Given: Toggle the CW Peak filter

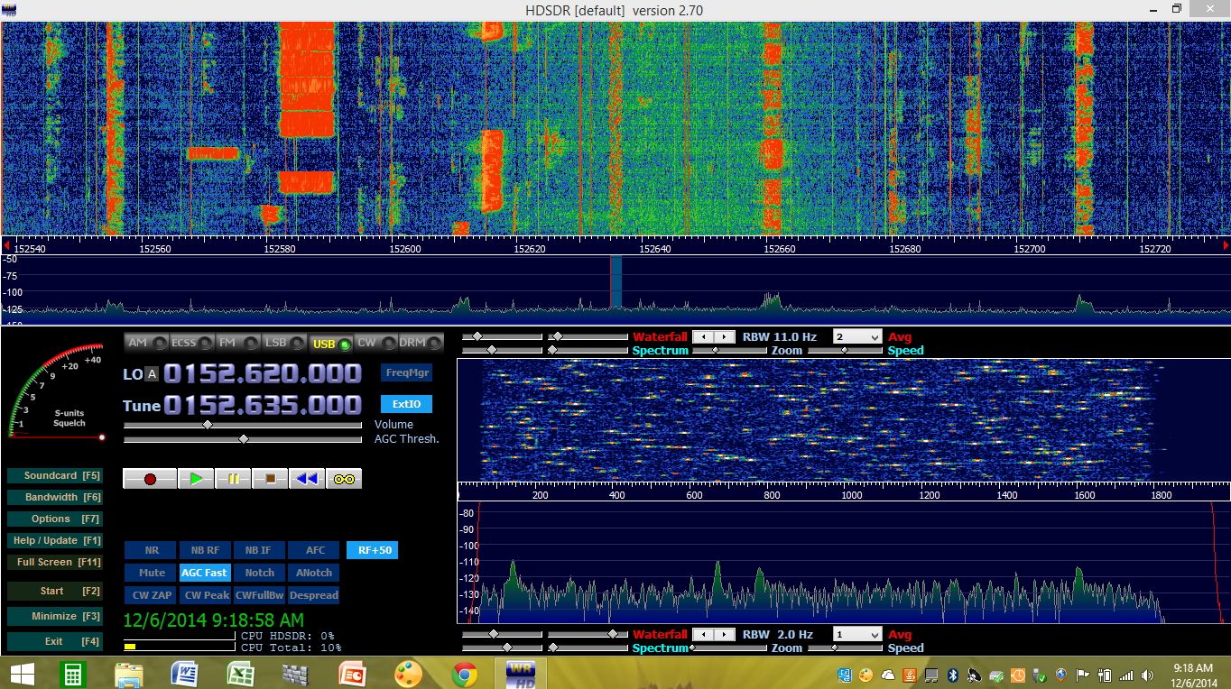Looking at the screenshot, I should click(x=207, y=595).
